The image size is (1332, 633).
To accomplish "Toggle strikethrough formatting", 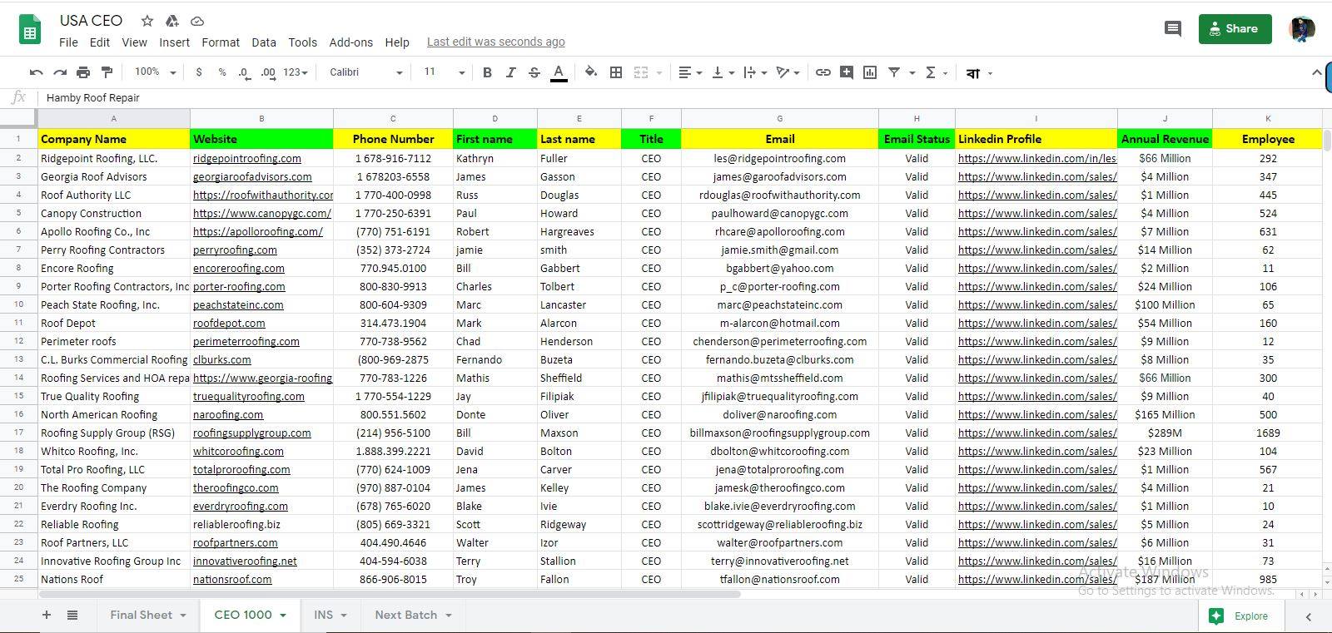I will [534, 72].
